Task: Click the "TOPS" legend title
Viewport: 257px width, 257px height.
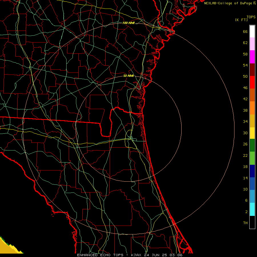Action: tap(251, 17)
